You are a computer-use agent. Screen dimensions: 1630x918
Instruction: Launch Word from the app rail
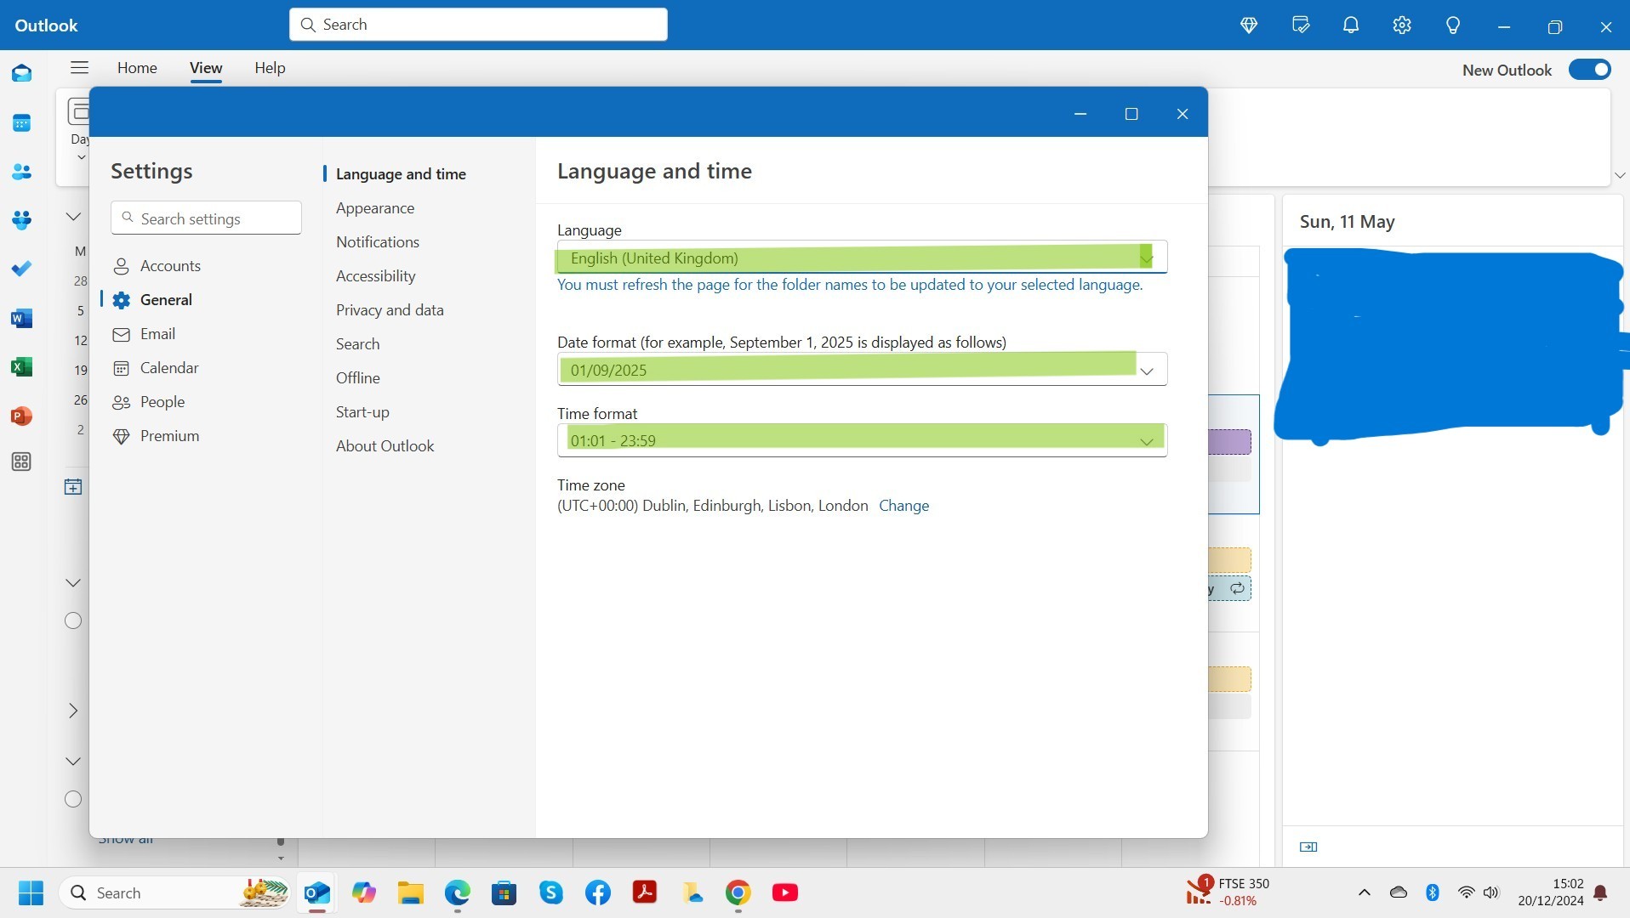click(x=21, y=318)
